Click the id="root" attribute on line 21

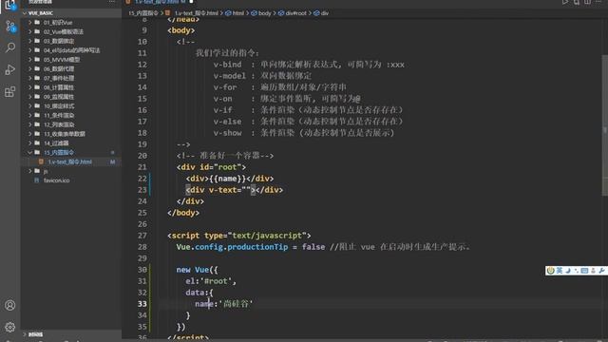click(220, 167)
